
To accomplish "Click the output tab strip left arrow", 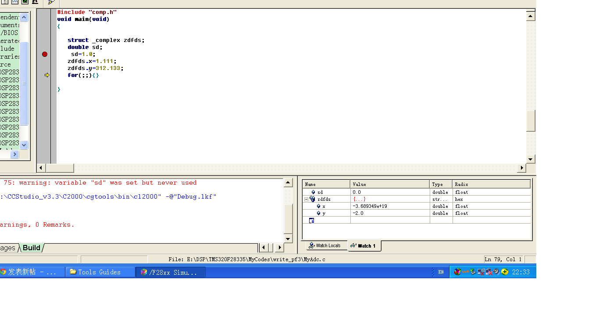I will tap(264, 248).
